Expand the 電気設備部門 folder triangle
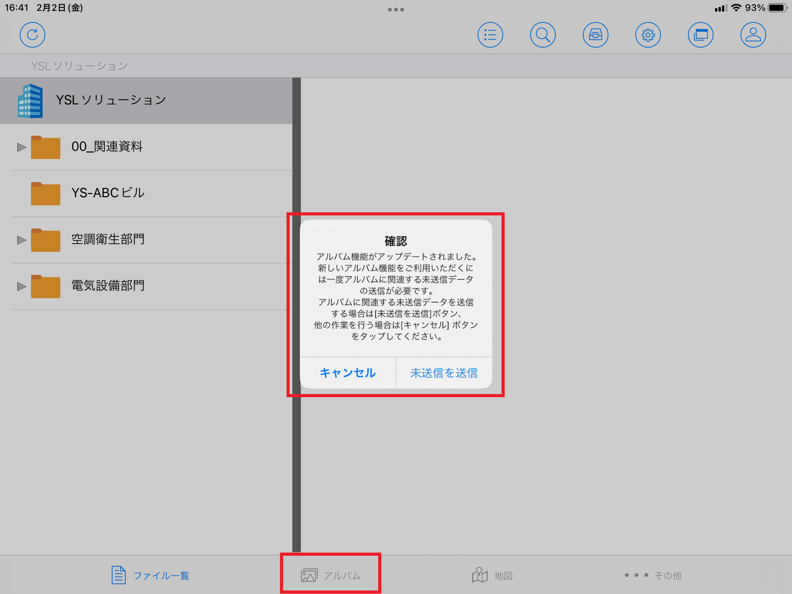Screen dimensions: 792x594 tap(22, 287)
